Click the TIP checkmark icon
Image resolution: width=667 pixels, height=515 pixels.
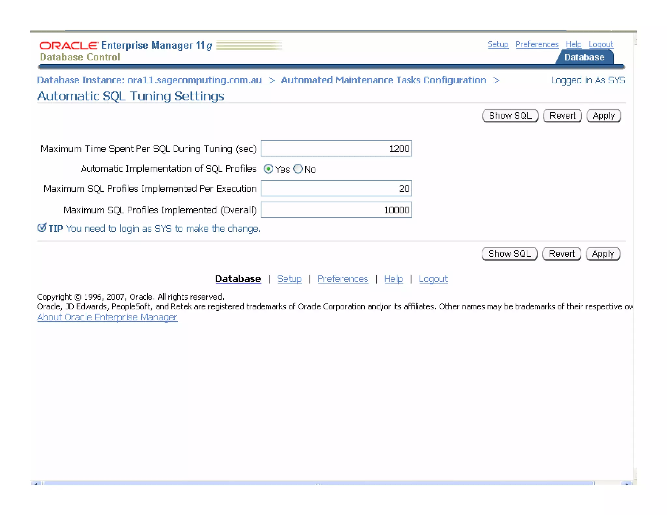click(x=42, y=228)
